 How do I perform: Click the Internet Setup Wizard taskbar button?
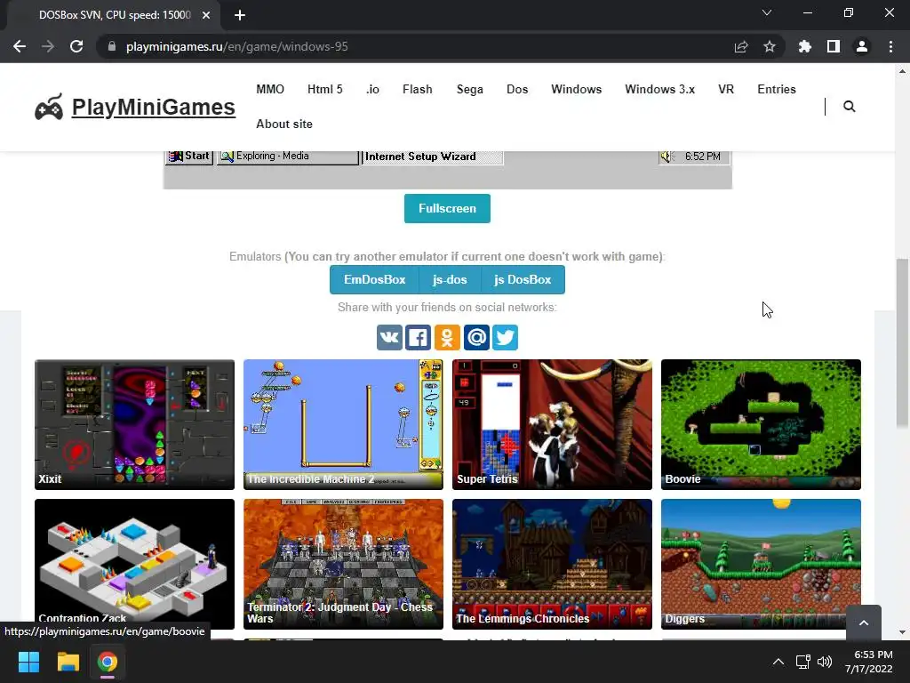tap(433, 157)
